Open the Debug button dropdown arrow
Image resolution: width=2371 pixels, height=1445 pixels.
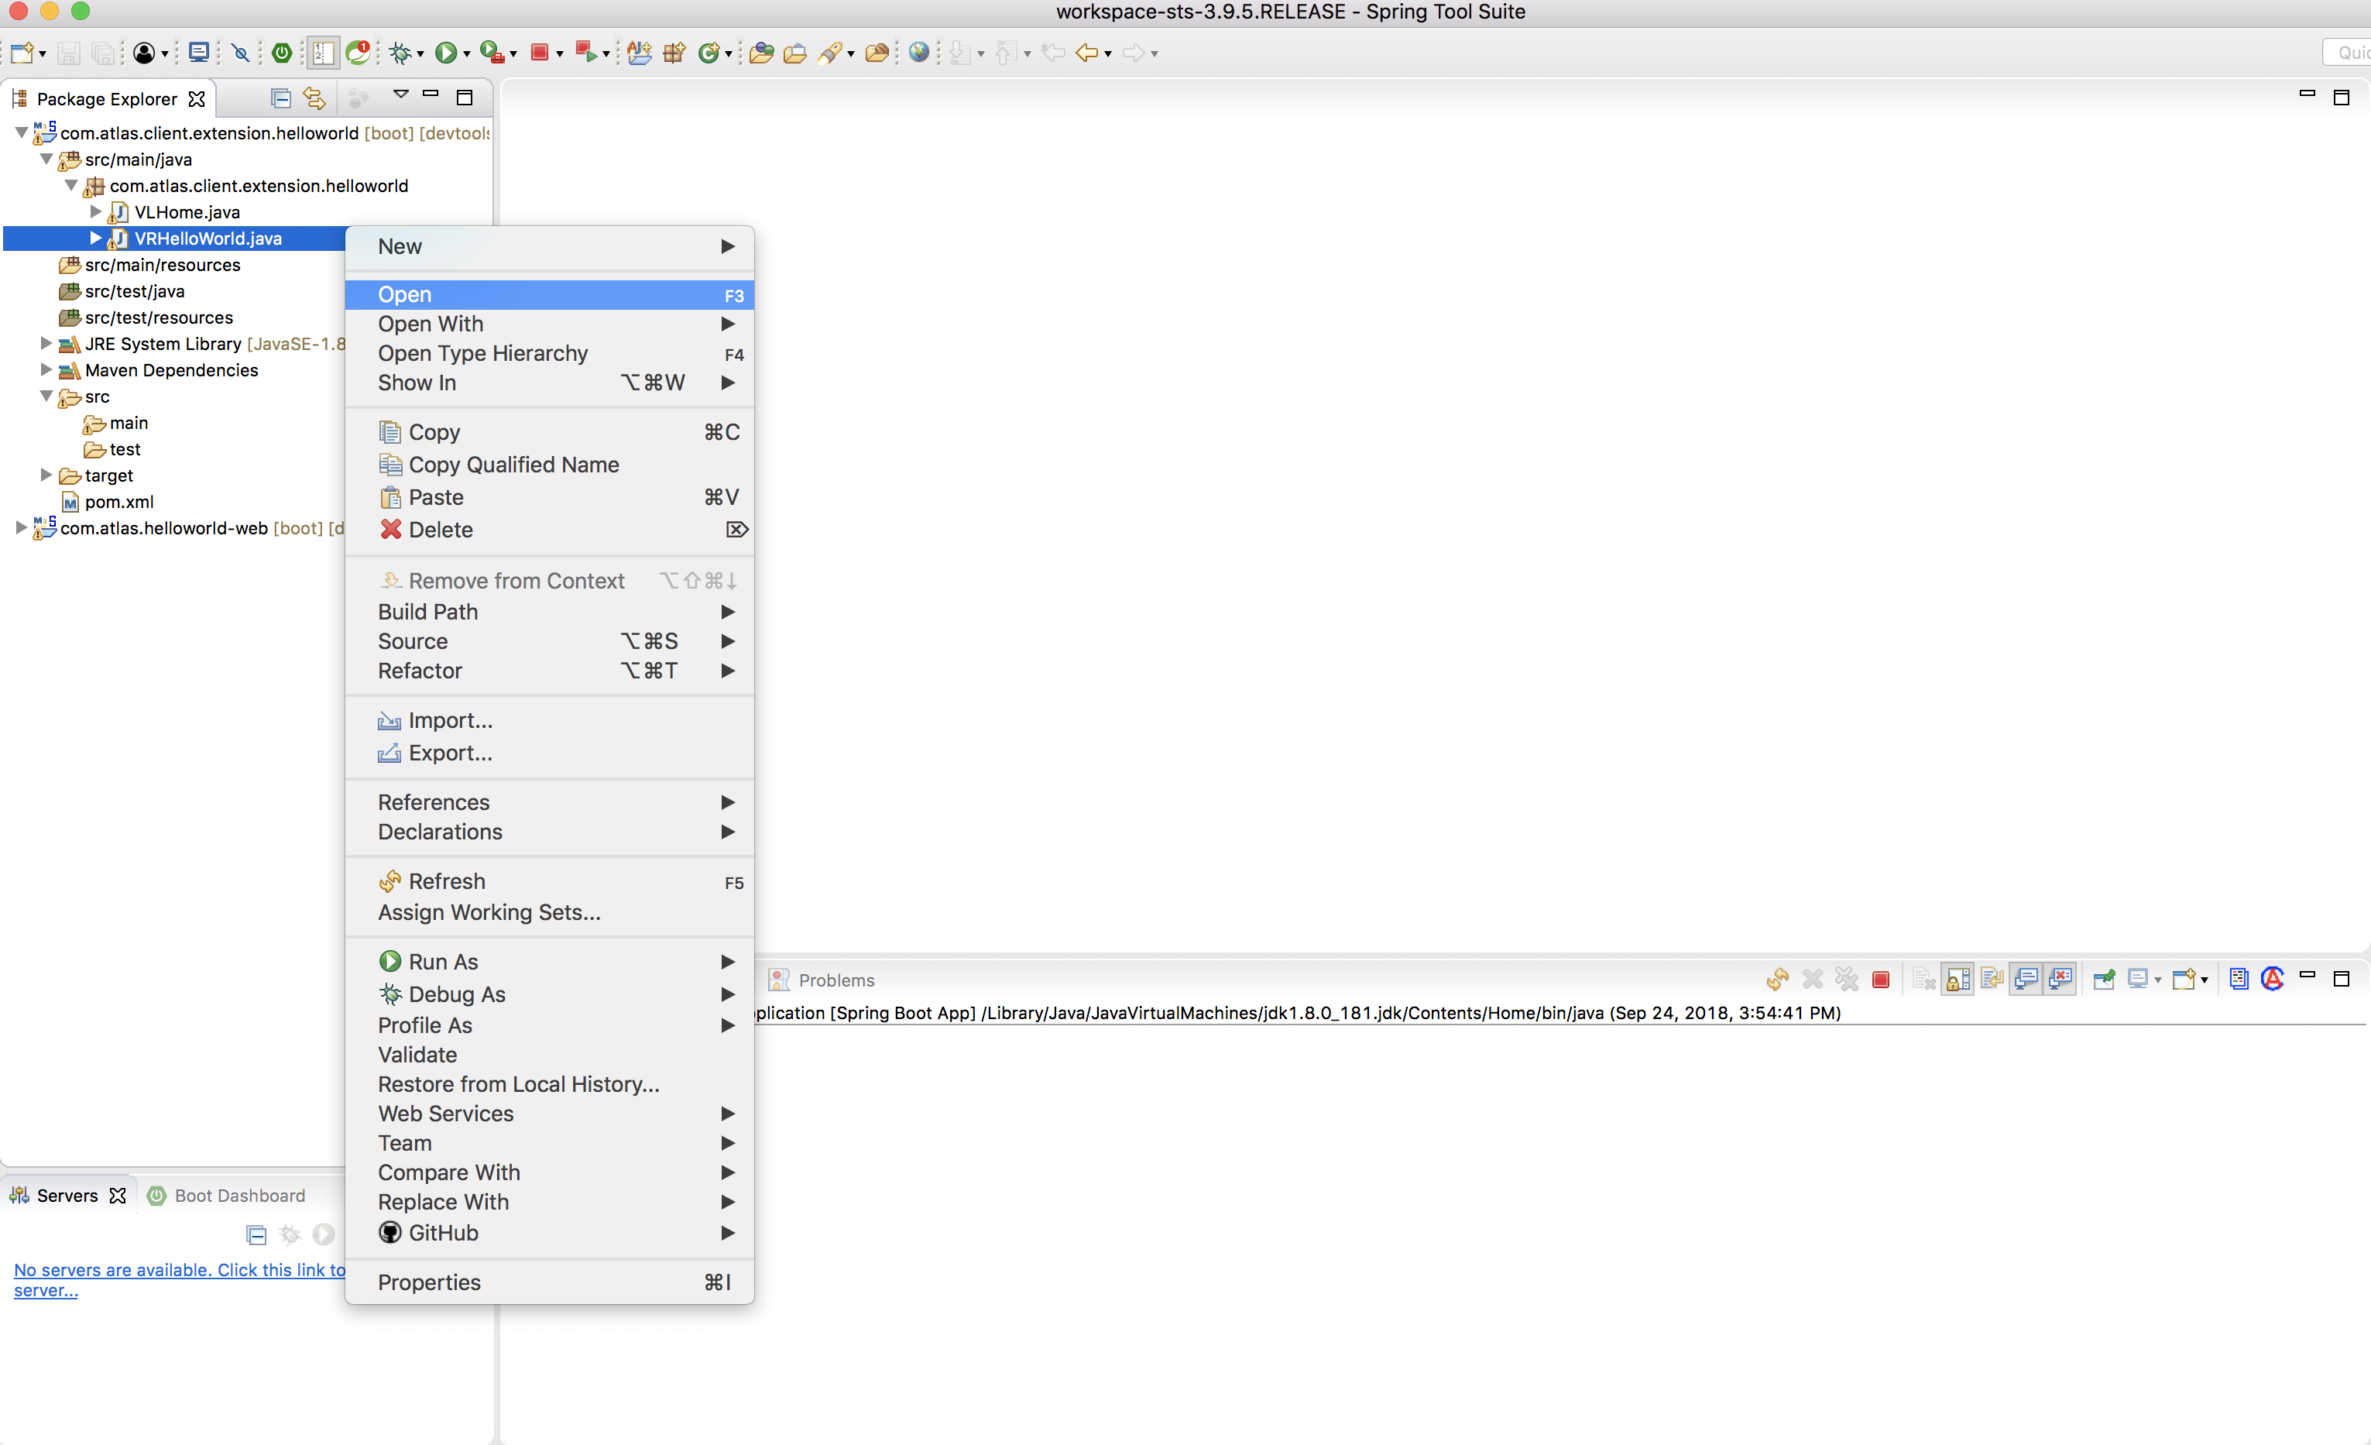point(420,54)
